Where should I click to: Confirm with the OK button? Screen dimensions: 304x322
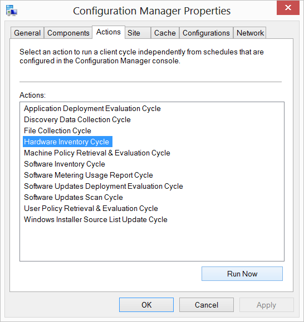point(146,305)
